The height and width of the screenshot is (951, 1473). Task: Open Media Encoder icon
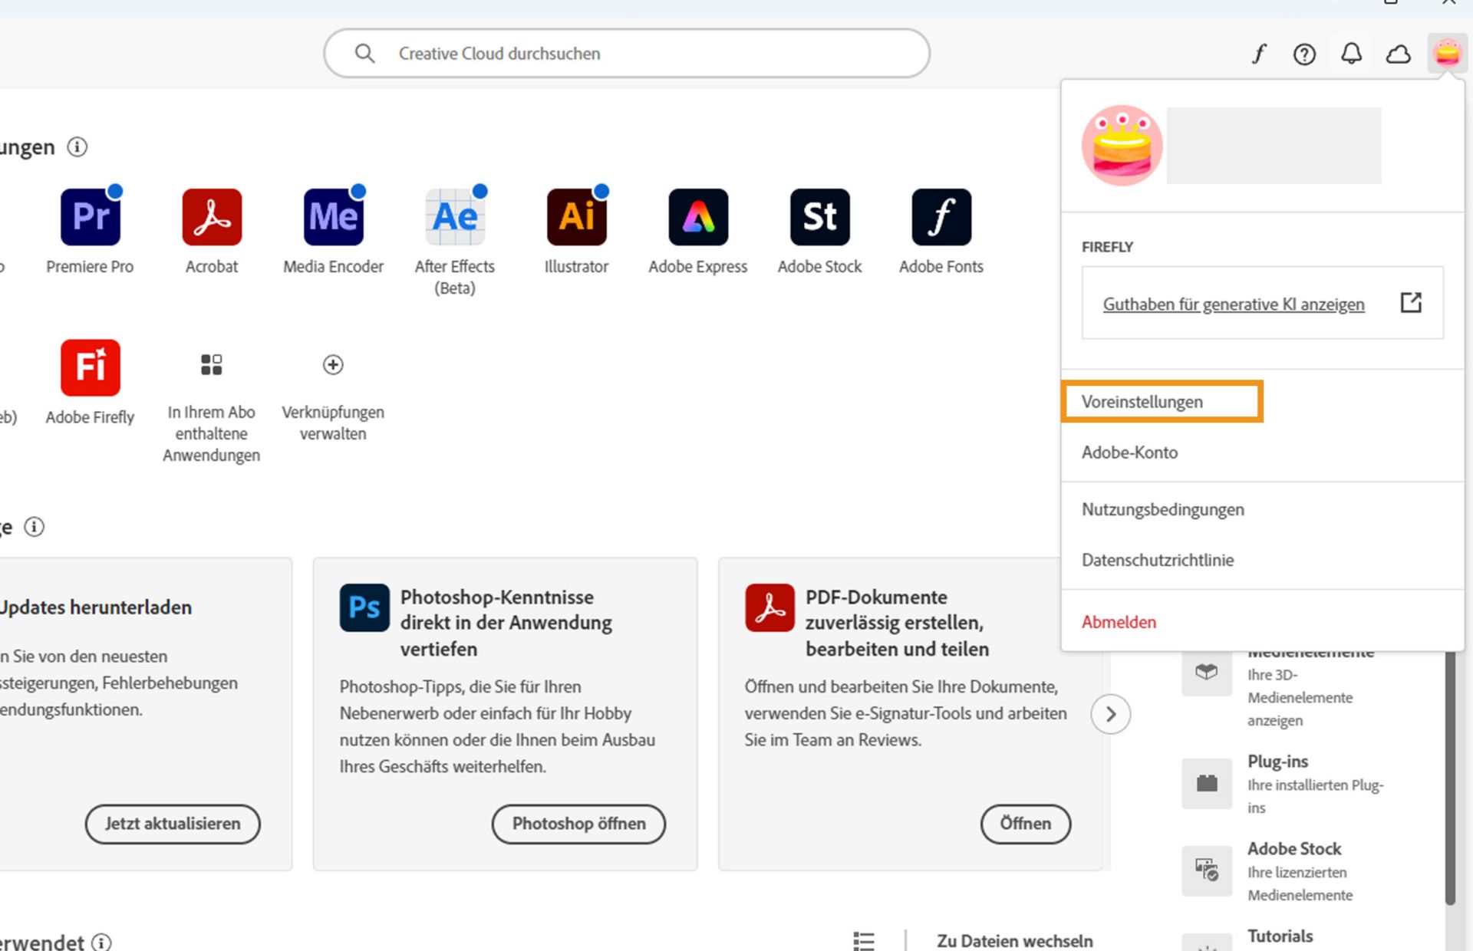pyautogui.click(x=333, y=217)
